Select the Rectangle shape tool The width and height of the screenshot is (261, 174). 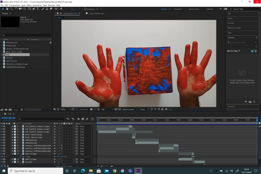click(x=29, y=9)
